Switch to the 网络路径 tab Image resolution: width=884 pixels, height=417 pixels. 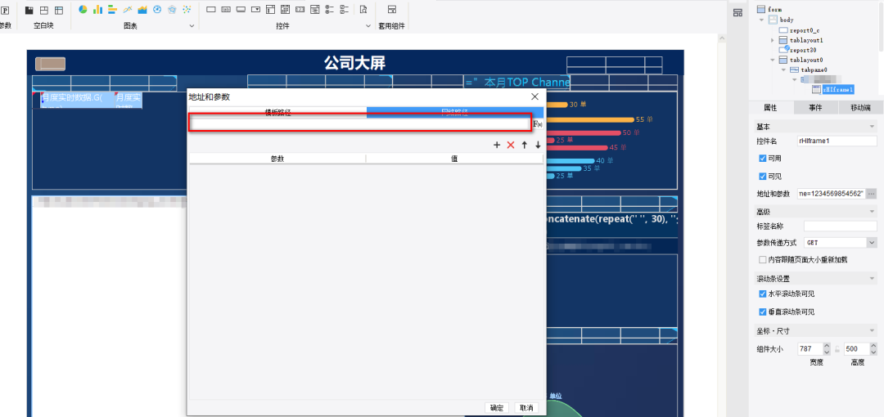click(x=455, y=112)
